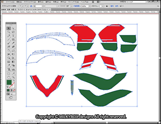Click the Swap Fill and Stroke arrow
This screenshot has height=124, width=161.
[x=14, y=81]
